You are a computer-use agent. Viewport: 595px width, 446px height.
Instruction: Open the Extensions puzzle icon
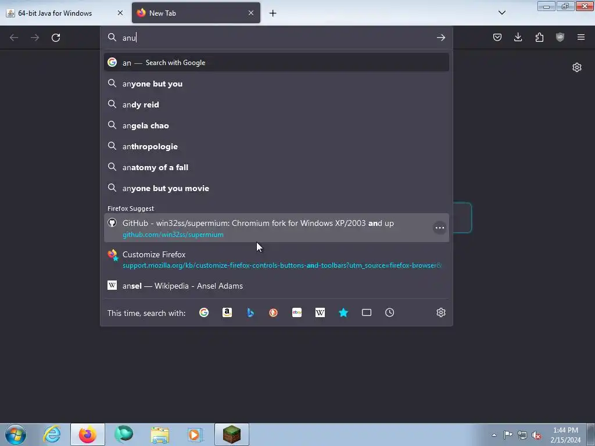tap(539, 37)
